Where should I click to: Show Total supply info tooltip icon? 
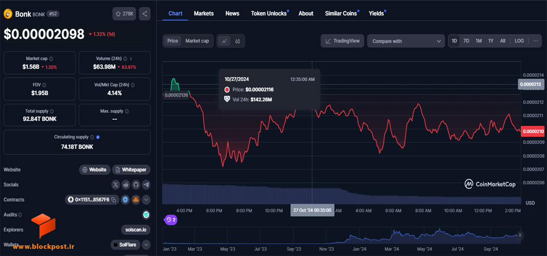point(52,112)
